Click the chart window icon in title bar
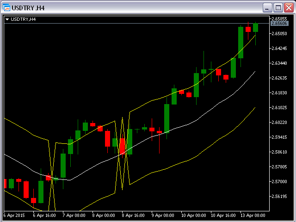This screenshot has width=296, height=222. (x=6, y=8)
